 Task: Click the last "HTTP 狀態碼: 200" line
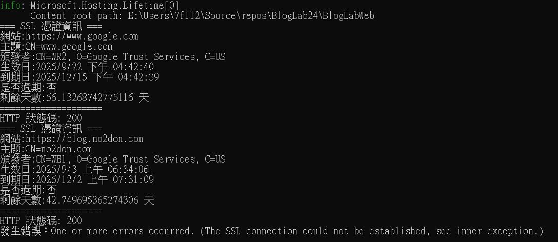pyautogui.click(x=41, y=221)
